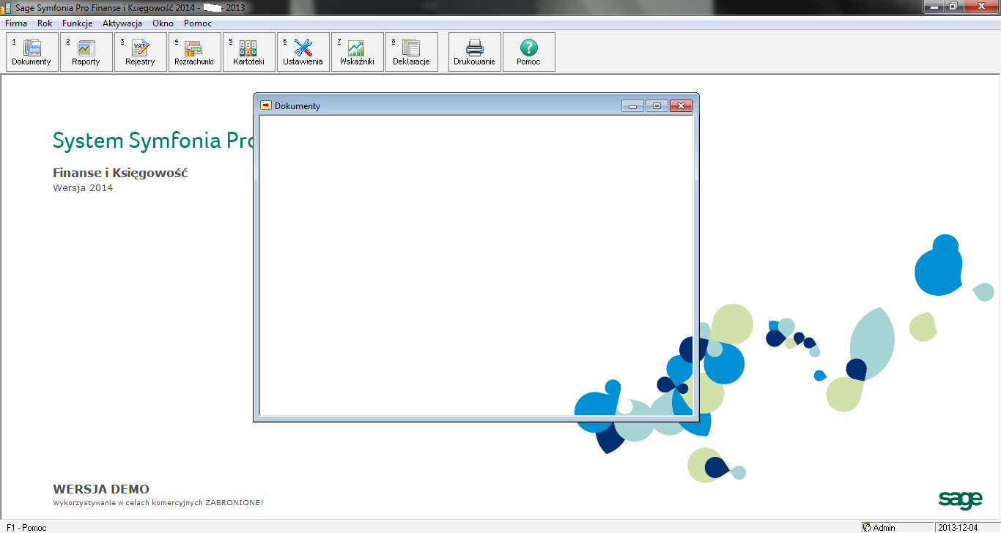Click the Finanse i Księgowość heading
Image resolution: width=1001 pixels, height=533 pixels.
pyautogui.click(x=120, y=173)
